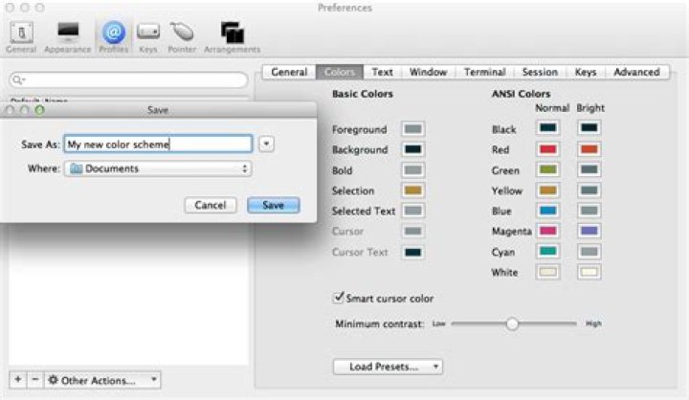Pick the Bright Red ANSI swatch

point(589,149)
